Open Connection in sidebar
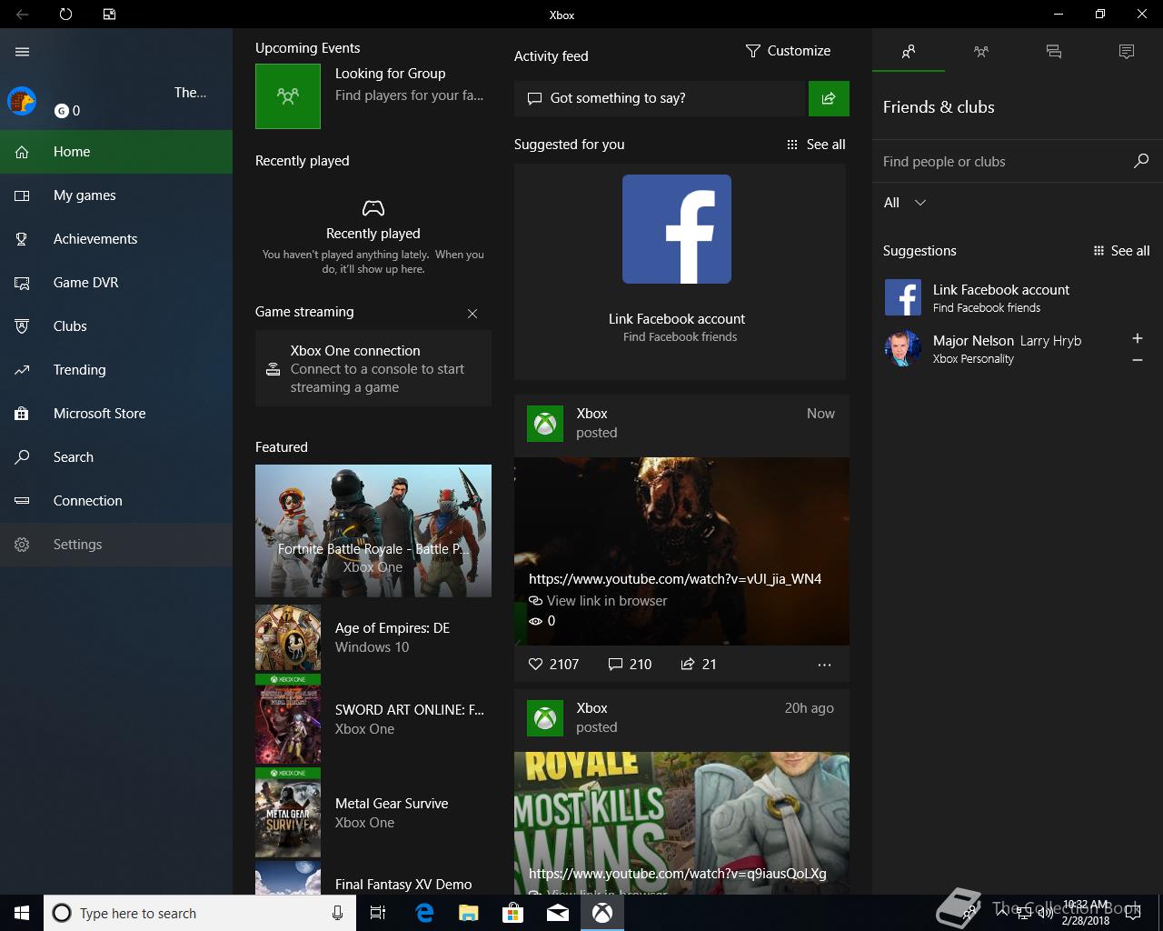 [116, 501]
